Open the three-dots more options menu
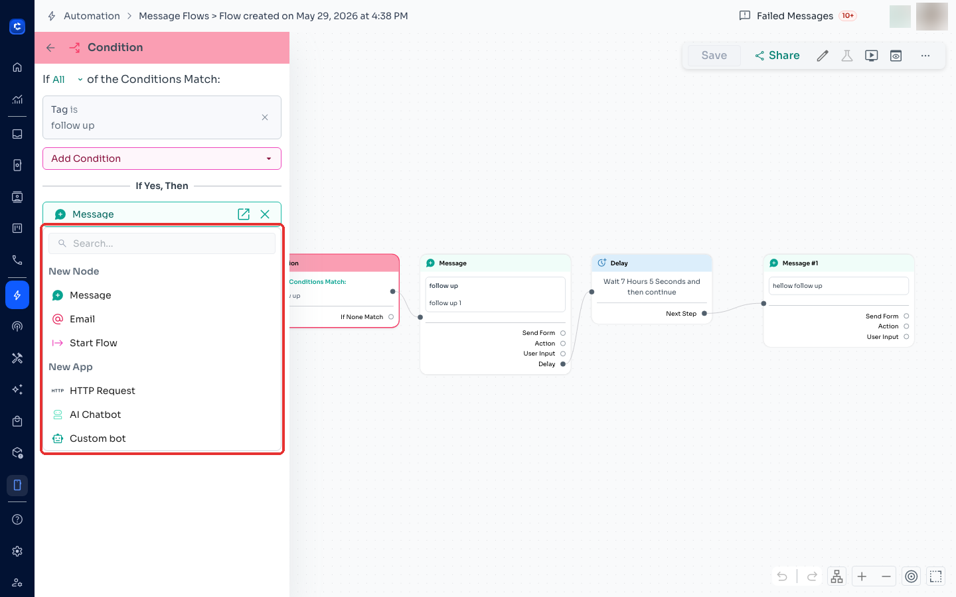 [x=925, y=56]
